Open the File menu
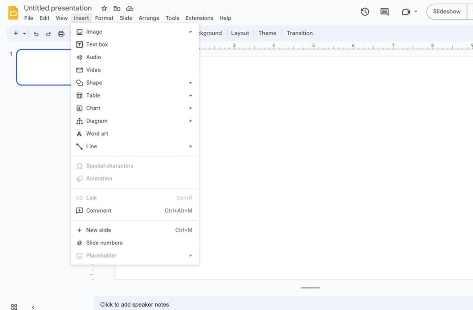 [29, 18]
